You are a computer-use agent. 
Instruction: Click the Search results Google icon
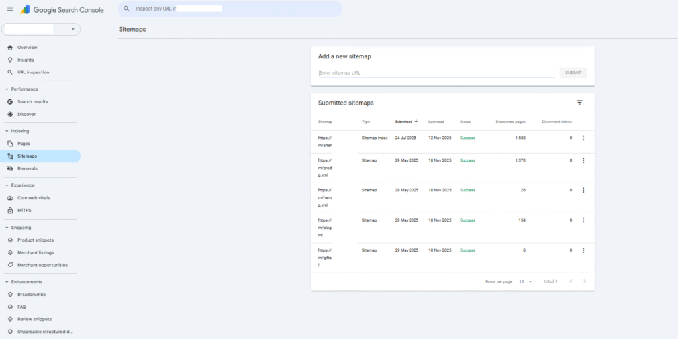pos(10,102)
